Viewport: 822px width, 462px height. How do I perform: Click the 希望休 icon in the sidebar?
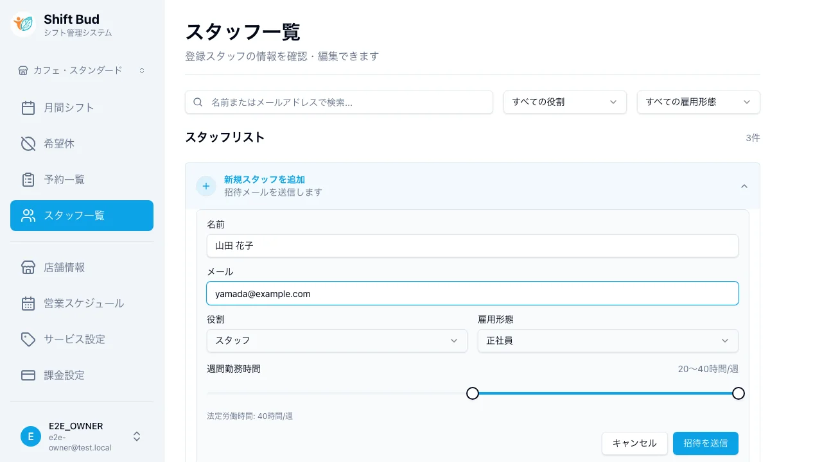[28, 144]
